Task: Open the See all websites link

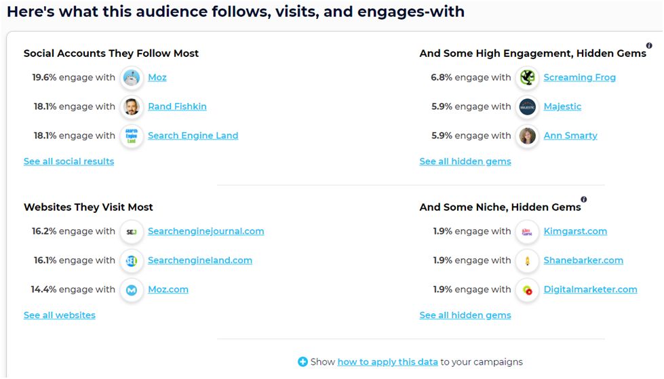Action: [59, 315]
